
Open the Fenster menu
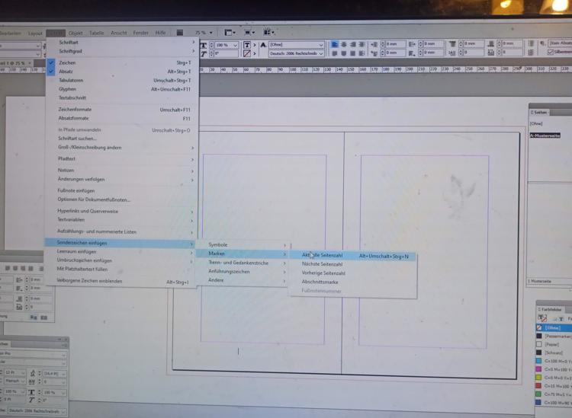coord(141,33)
